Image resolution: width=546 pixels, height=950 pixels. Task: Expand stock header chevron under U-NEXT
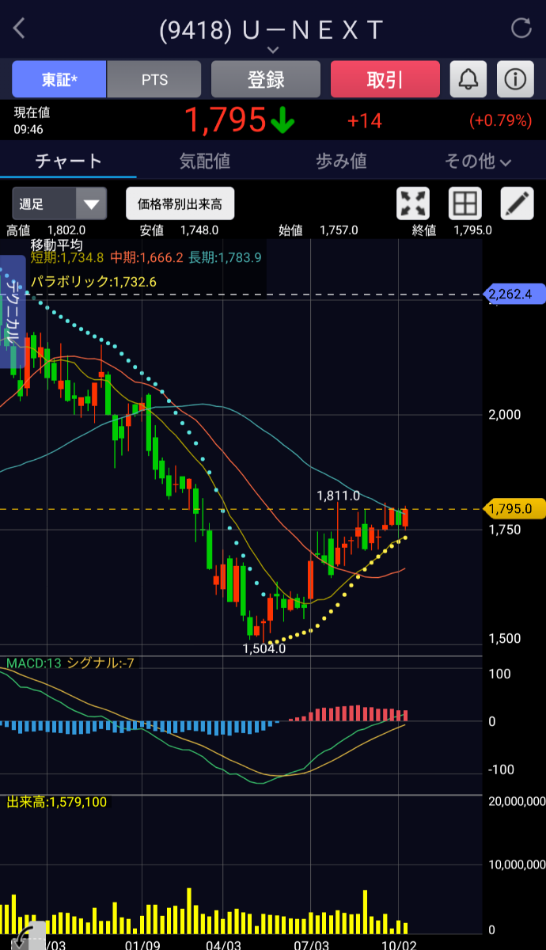coord(273,50)
